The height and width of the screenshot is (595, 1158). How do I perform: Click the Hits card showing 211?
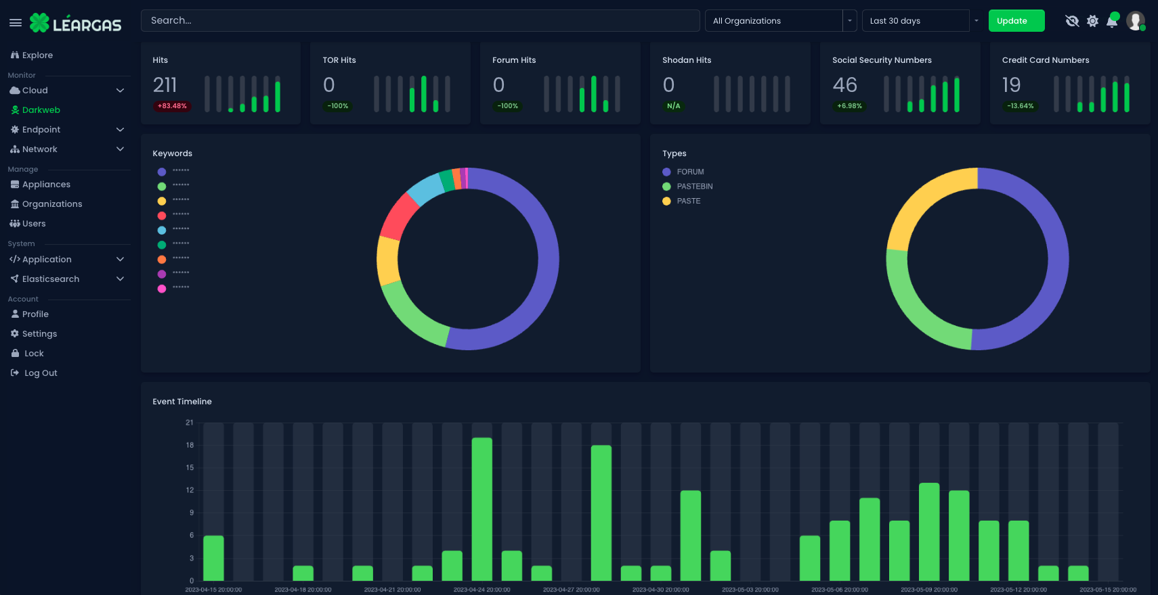click(x=221, y=83)
